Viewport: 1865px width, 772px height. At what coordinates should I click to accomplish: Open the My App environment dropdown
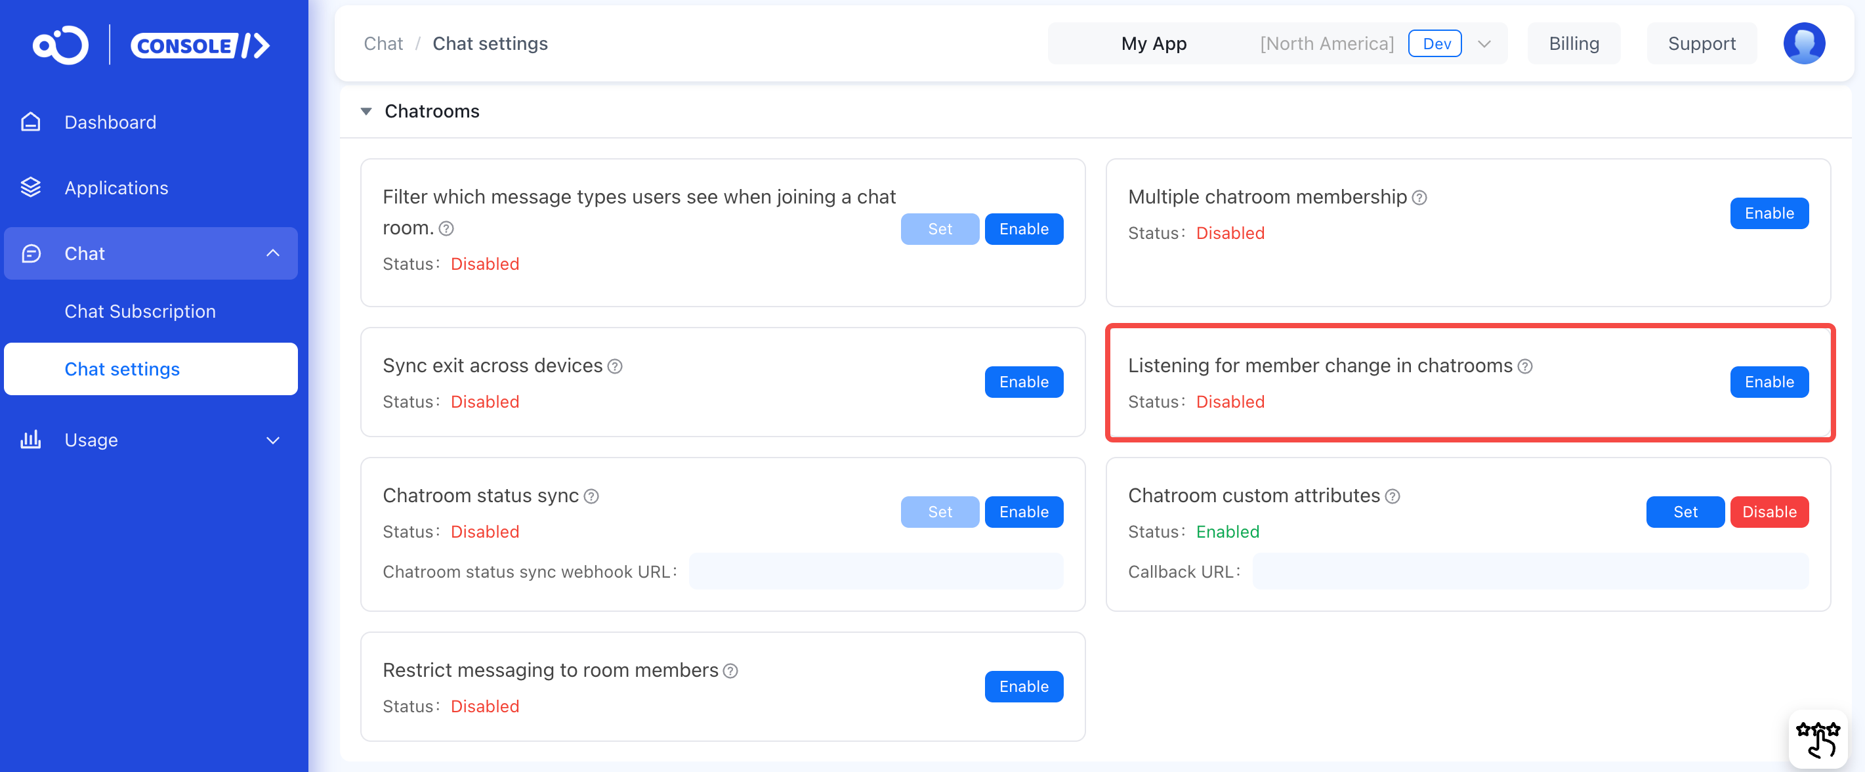tap(1484, 43)
